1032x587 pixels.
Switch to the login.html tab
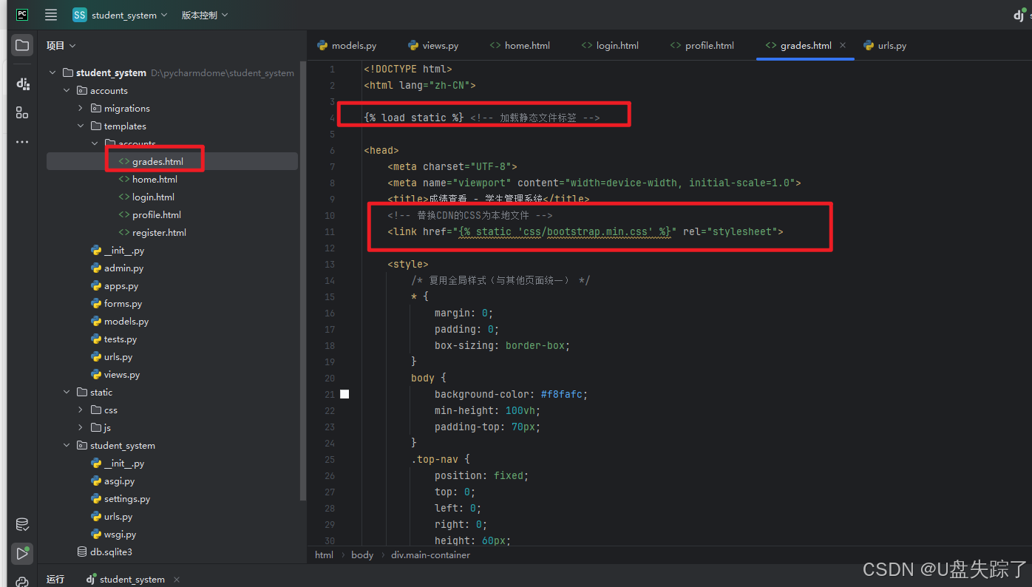click(x=610, y=45)
